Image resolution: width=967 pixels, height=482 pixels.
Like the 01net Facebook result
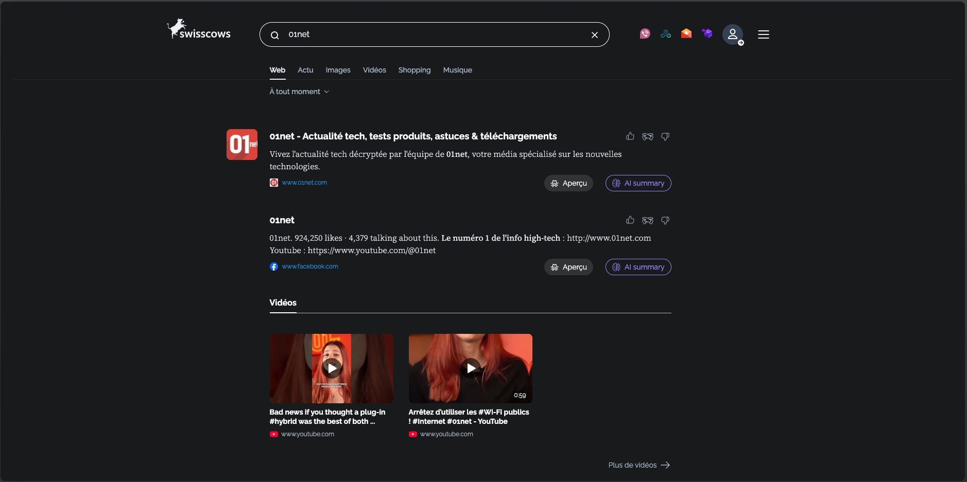pyautogui.click(x=630, y=220)
